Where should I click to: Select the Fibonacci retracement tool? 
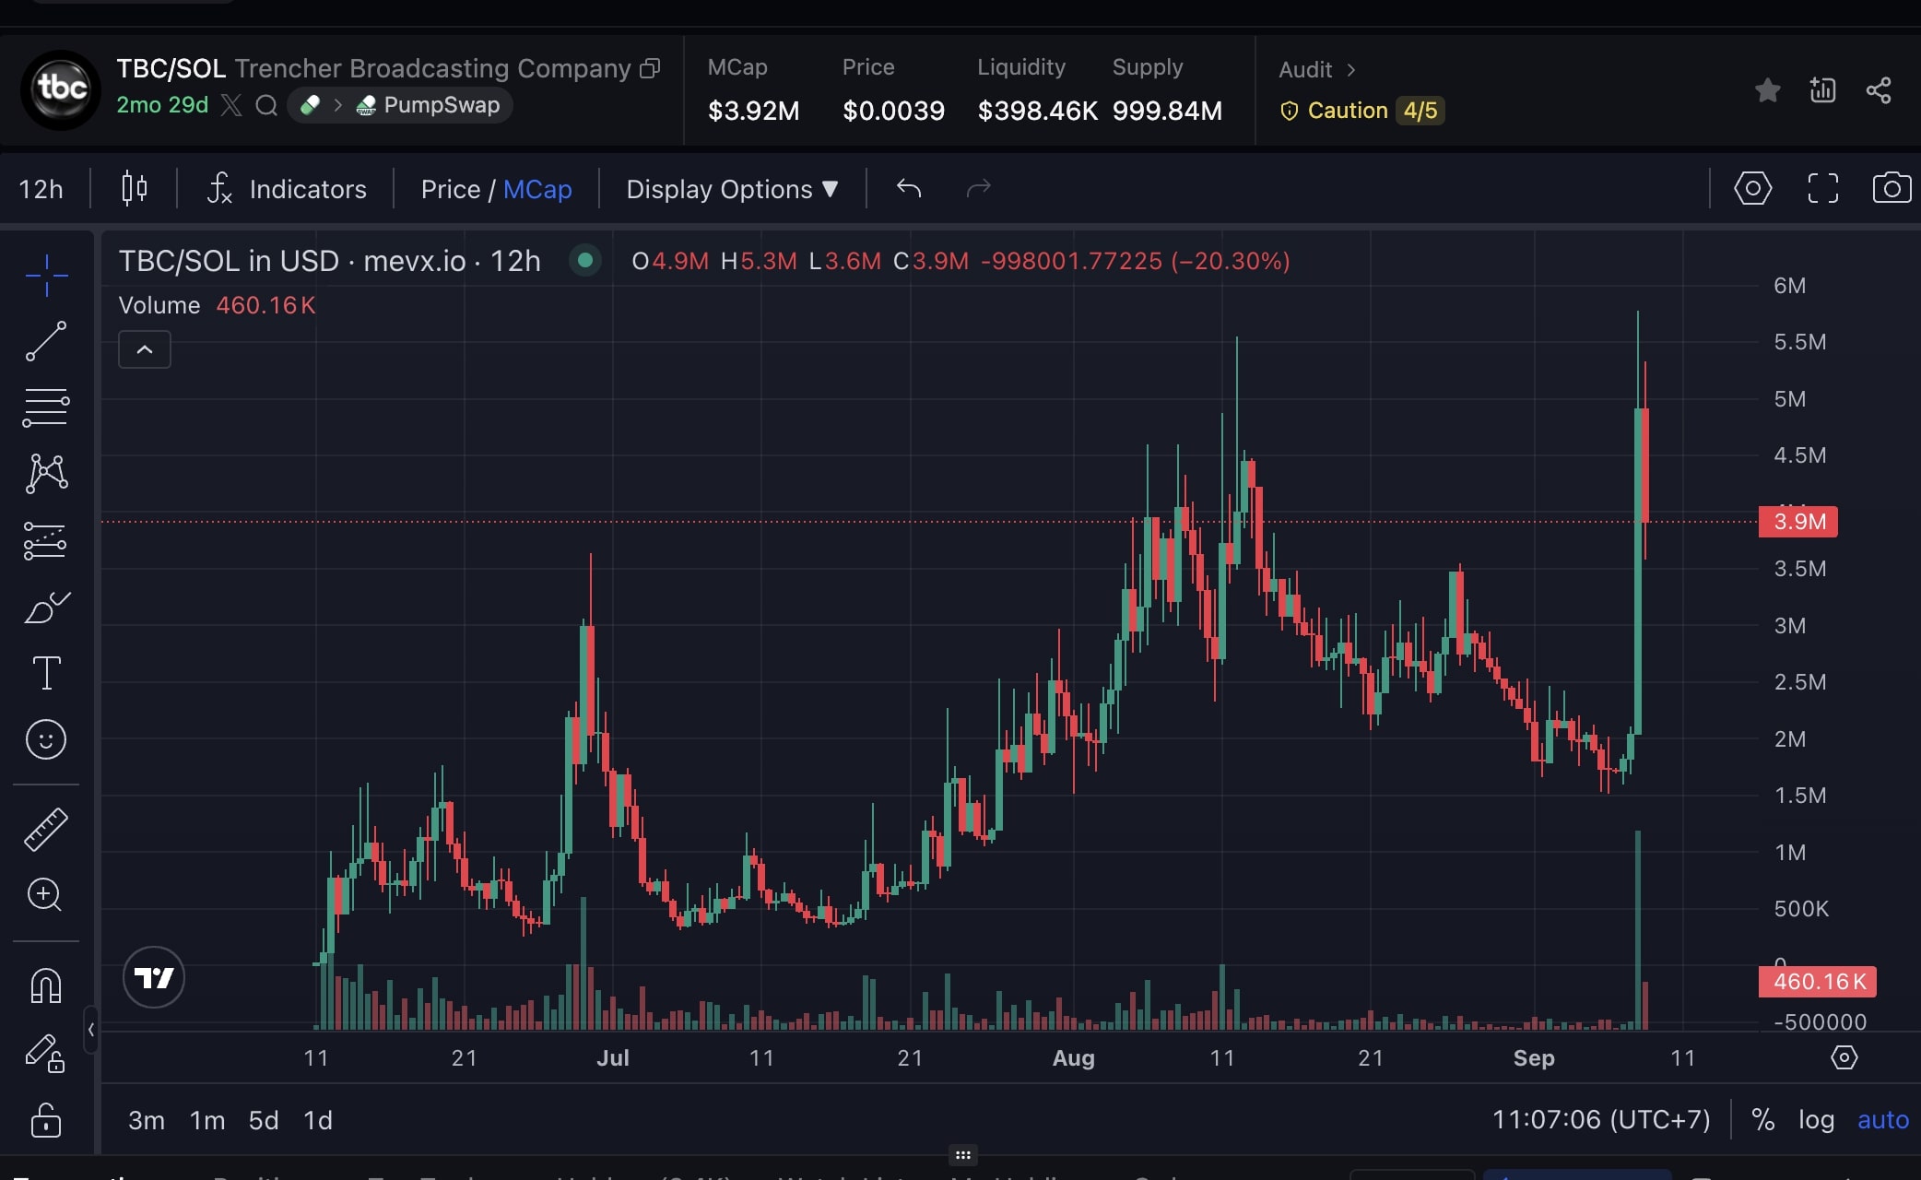point(45,407)
